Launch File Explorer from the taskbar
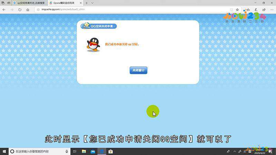The width and height of the screenshot is (276, 155). tap(84, 151)
